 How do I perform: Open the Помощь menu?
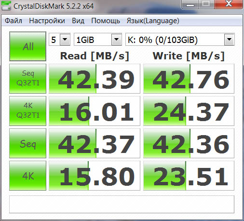coord(106,21)
